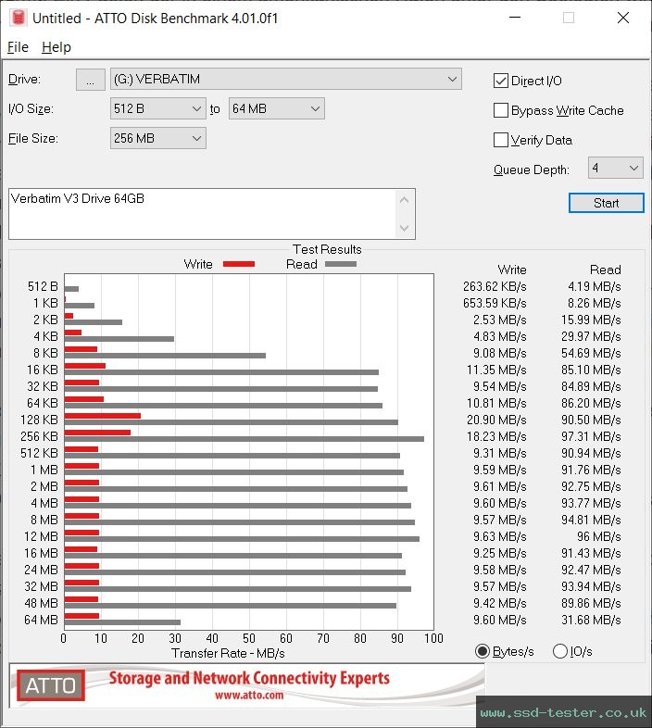Click the 4.19 MB/s read value
Viewport: 652px width, 728px height.
coord(595,286)
